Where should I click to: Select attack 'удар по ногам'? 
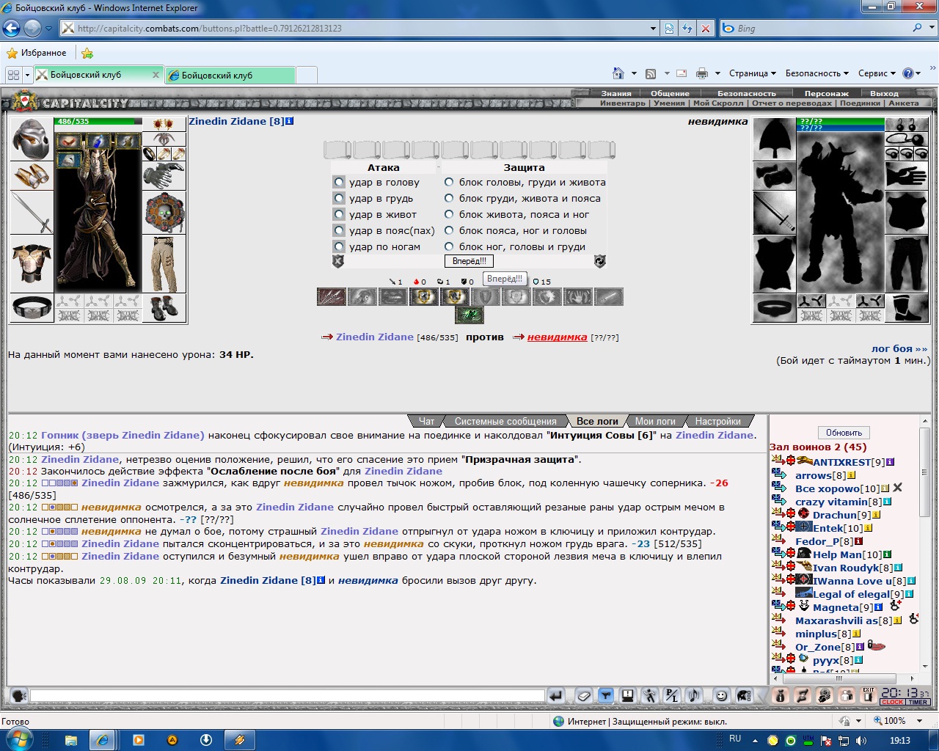339,246
